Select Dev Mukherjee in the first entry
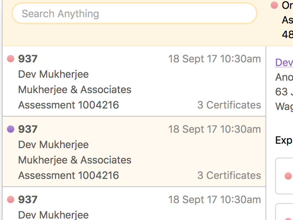The width and height of the screenshot is (293, 220). [53, 74]
